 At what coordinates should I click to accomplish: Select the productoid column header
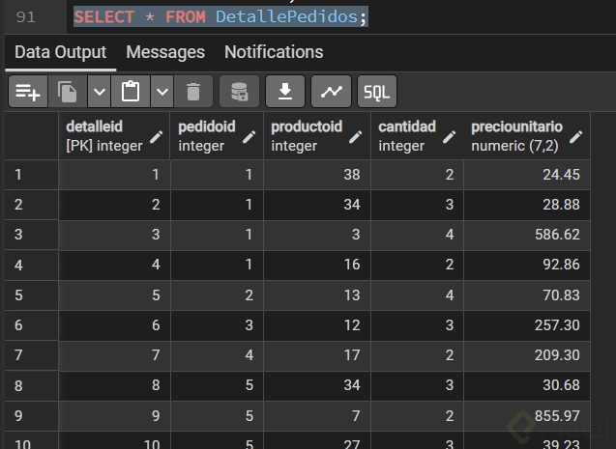(306, 136)
